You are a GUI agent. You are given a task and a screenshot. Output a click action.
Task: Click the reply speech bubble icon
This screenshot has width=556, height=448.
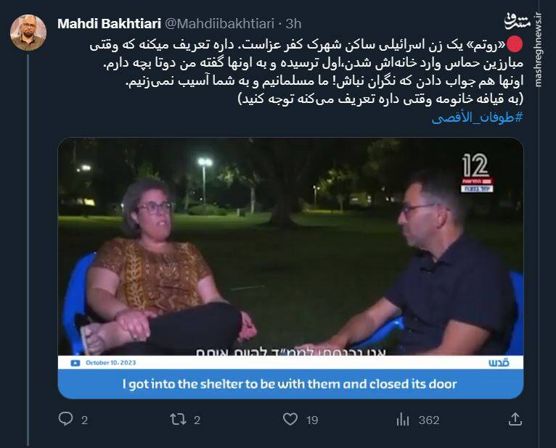65,419
